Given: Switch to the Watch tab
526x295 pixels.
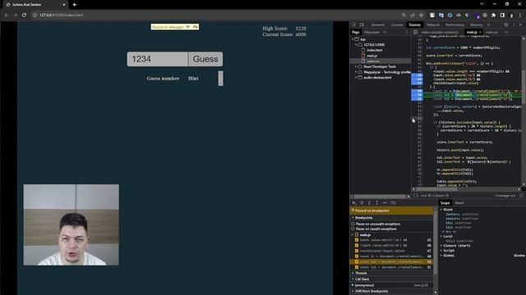Looking at the screenshot, I should click(x=459, y=202).
